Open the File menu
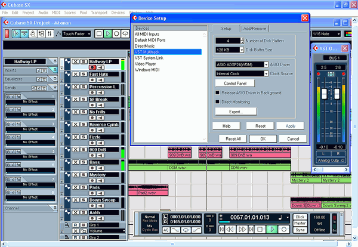The width and height of the screenshot is (358, 247). coord(5,13)
